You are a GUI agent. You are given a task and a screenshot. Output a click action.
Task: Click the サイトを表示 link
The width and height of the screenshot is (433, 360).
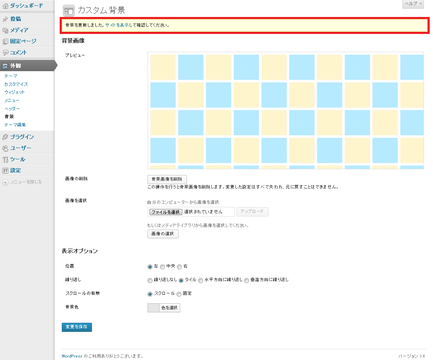117,25
